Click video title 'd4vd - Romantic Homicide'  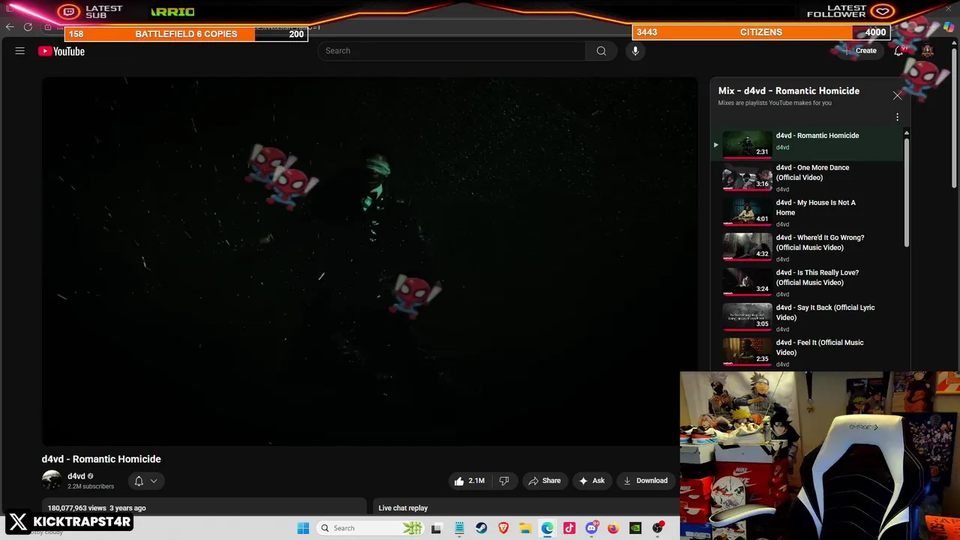(x=101, y=459)
